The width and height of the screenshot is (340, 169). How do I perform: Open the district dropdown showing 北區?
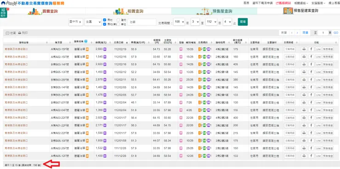[93, 22]
